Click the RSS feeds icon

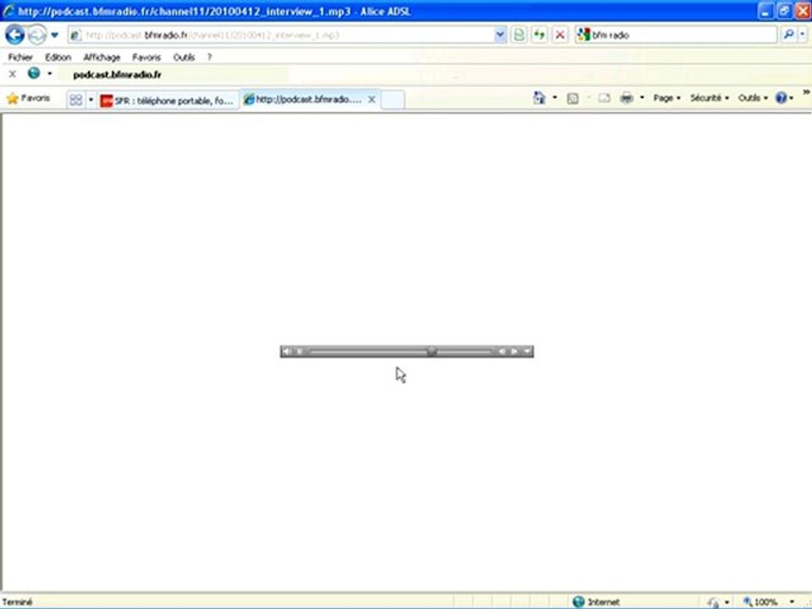[573, 98]
